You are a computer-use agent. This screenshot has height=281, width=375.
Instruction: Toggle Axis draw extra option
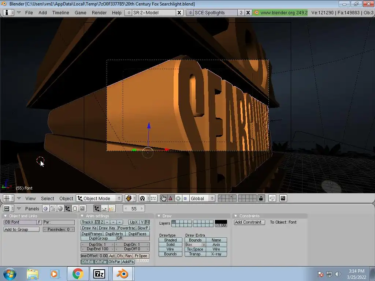pos(216,245)
